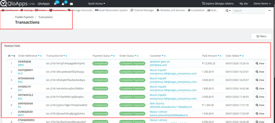View transaction for order OEIKRSJDB
The image size is (275, 123).
coord(260,64)
